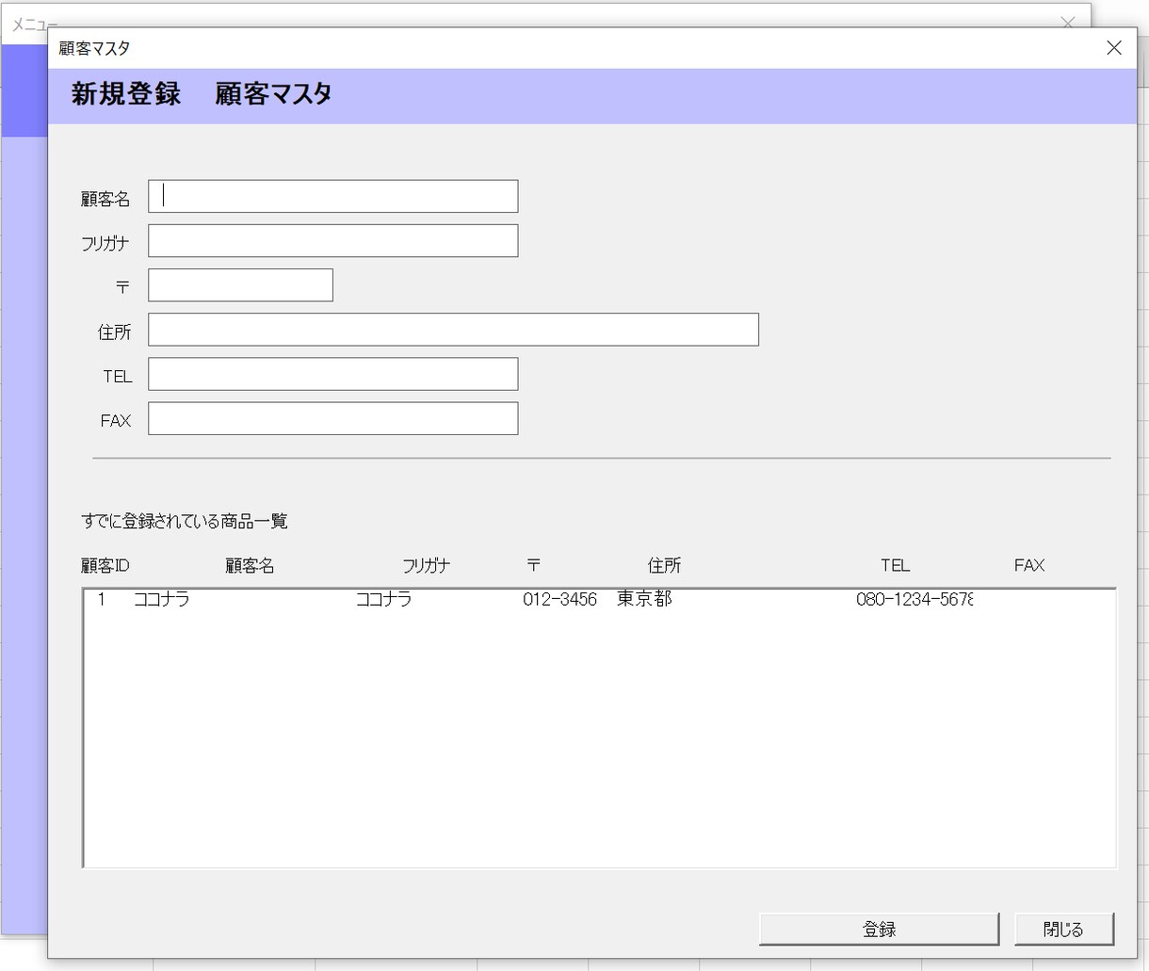Click the FAX column header above the list
1149x971 pixels.
(x=1029, y=565)
